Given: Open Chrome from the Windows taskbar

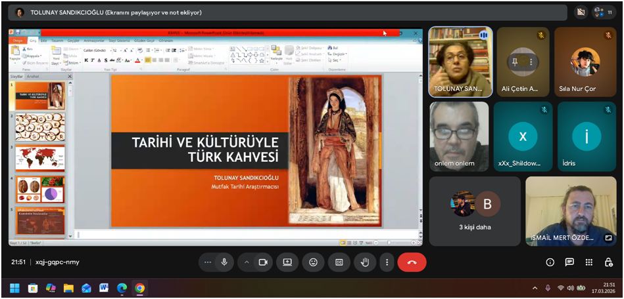Looking at the screenshot, I should tap(139, 288).
